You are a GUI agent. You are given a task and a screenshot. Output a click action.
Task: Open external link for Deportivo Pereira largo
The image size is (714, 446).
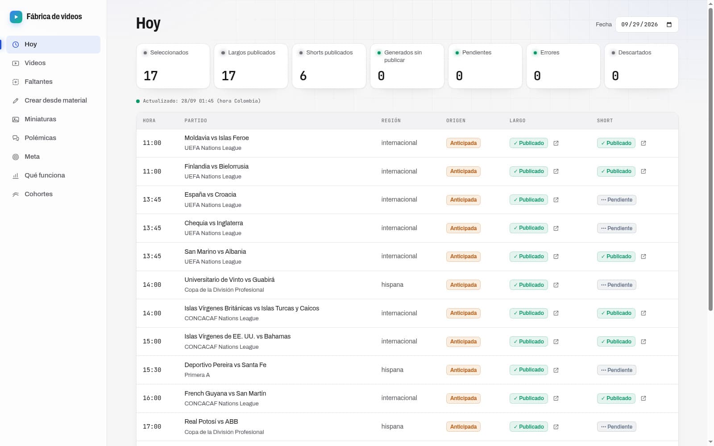(x=556, y=370)
